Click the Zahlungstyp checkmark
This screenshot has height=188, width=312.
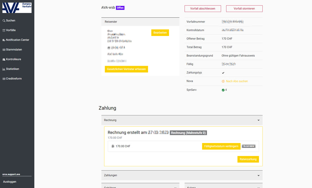(223, 73)
